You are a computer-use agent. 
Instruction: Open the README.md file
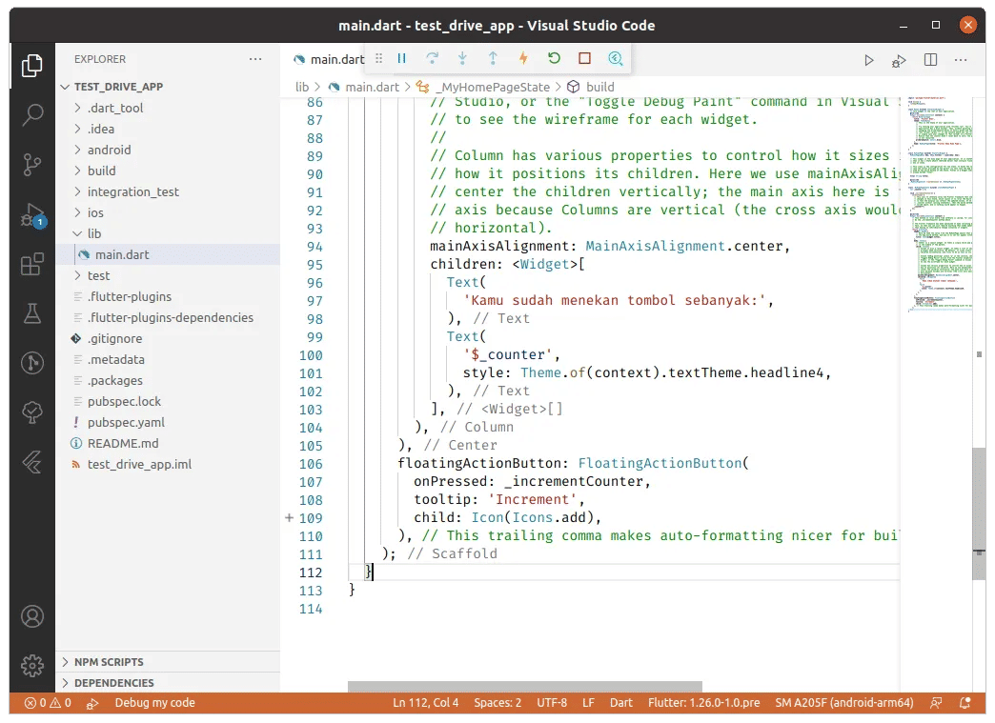pyautogui.click(x=168, y=443)
